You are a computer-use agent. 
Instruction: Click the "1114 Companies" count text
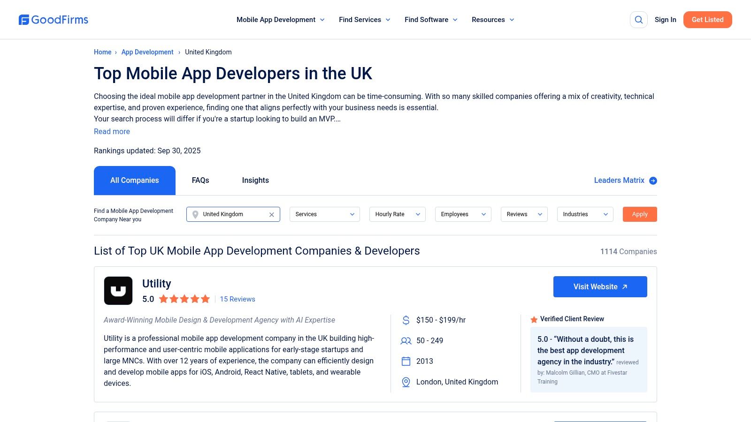click(628, 252)
